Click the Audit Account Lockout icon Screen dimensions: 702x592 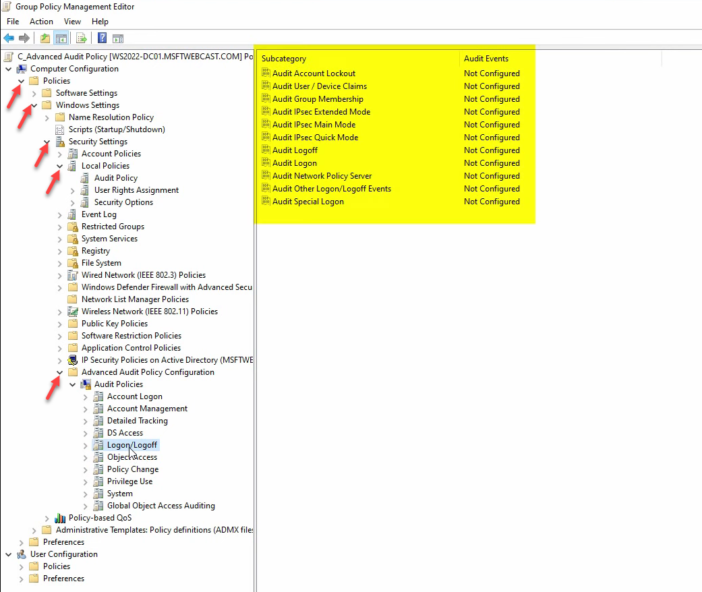pyautogui.click(x=266, y=73)
